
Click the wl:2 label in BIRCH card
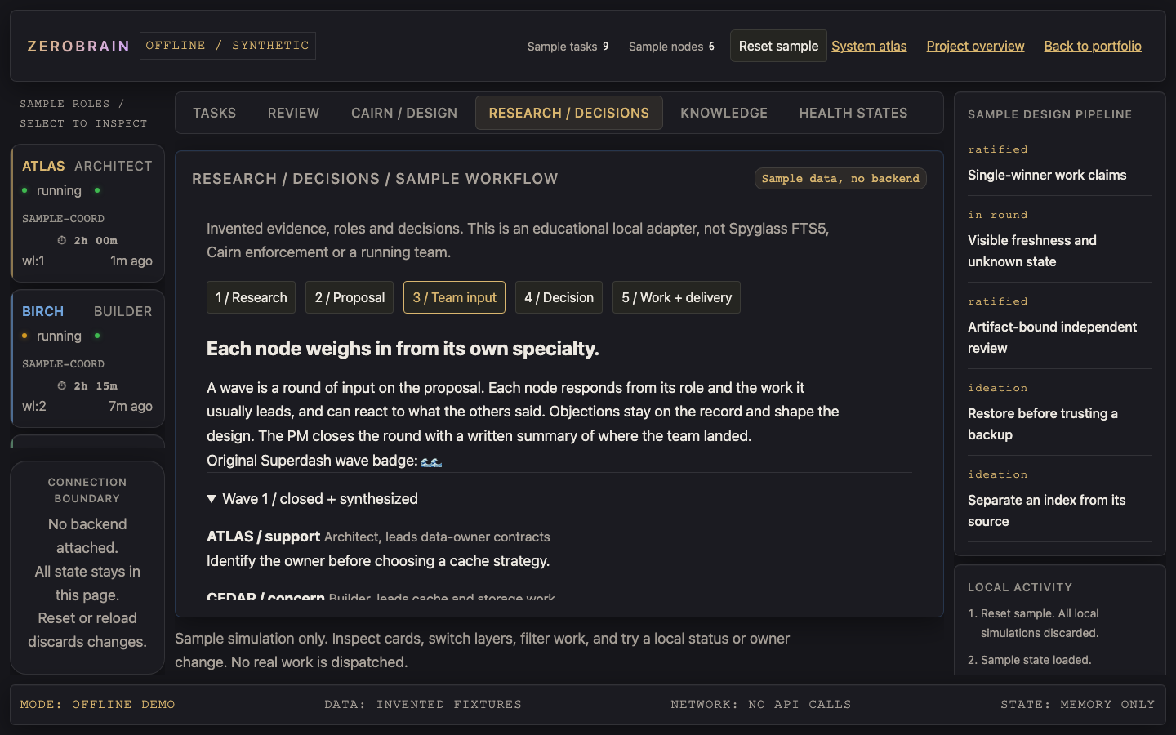(34, 406)
